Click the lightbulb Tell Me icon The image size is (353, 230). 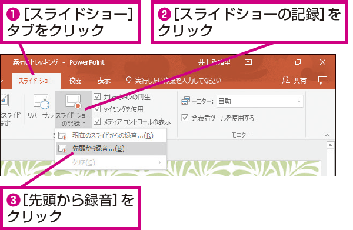128,81
